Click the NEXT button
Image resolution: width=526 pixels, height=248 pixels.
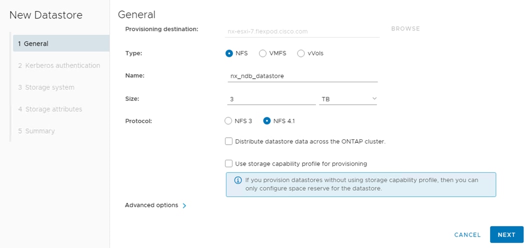506,235
